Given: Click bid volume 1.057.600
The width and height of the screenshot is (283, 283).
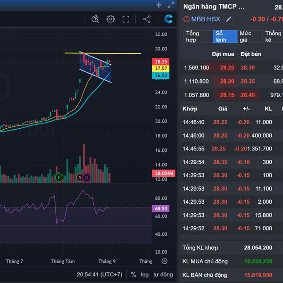Looking at the screenshot, I should [x=197, y=95].
